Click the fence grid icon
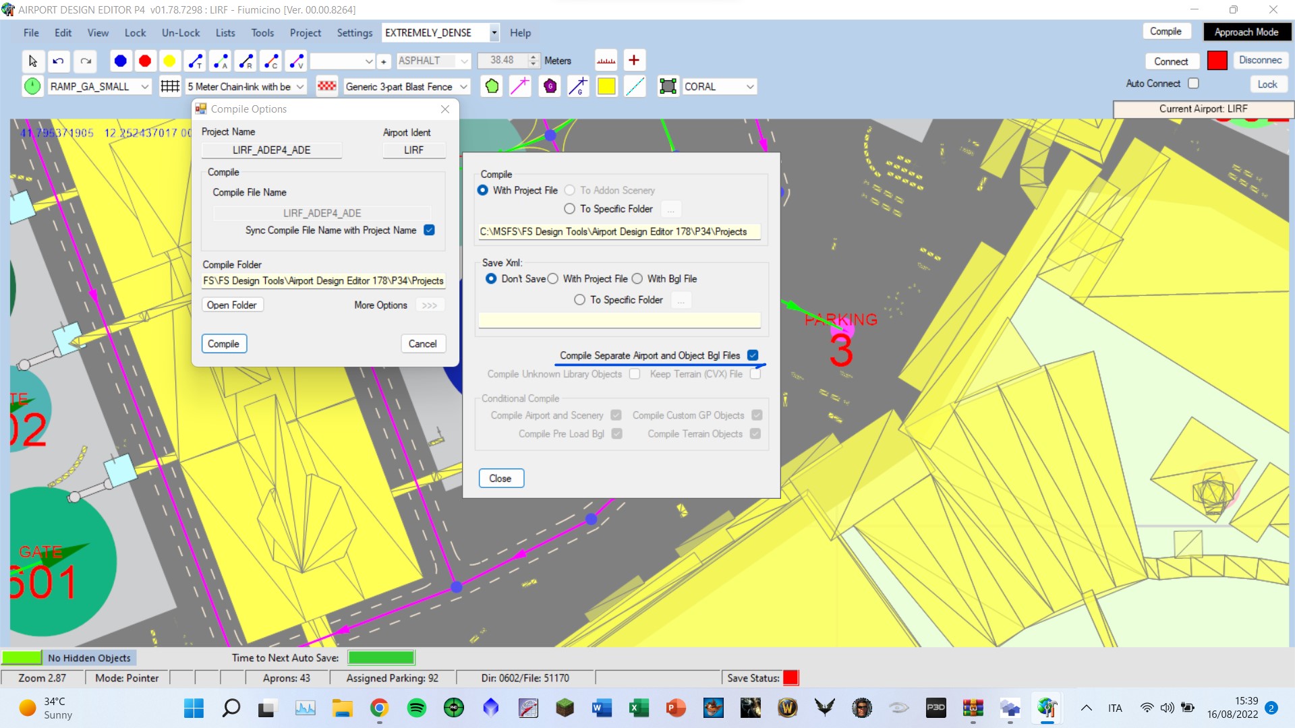The width and height of the screenshot is (1295, 728). [x=170, y=86]
